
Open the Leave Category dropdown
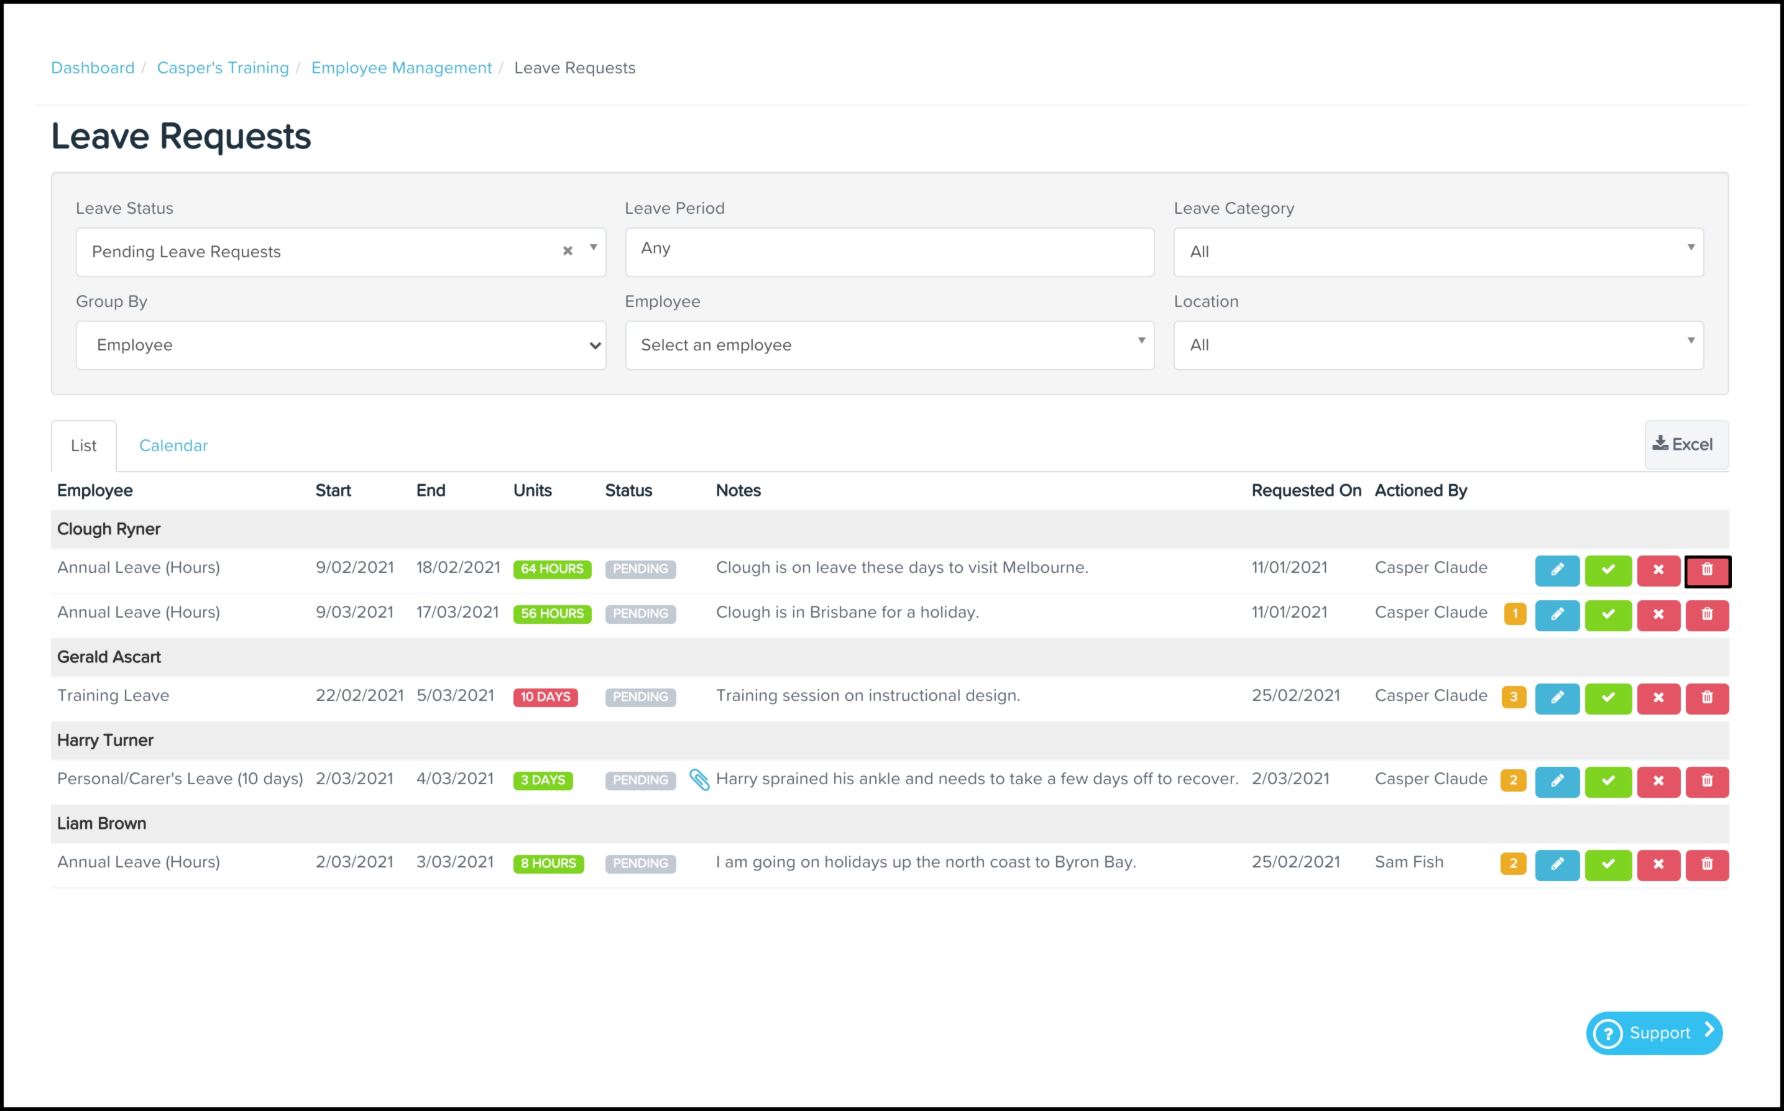click(1437, 252)
